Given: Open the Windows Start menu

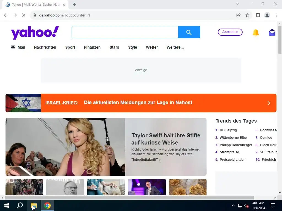Looking at the screenshot, I should point(7,206).
